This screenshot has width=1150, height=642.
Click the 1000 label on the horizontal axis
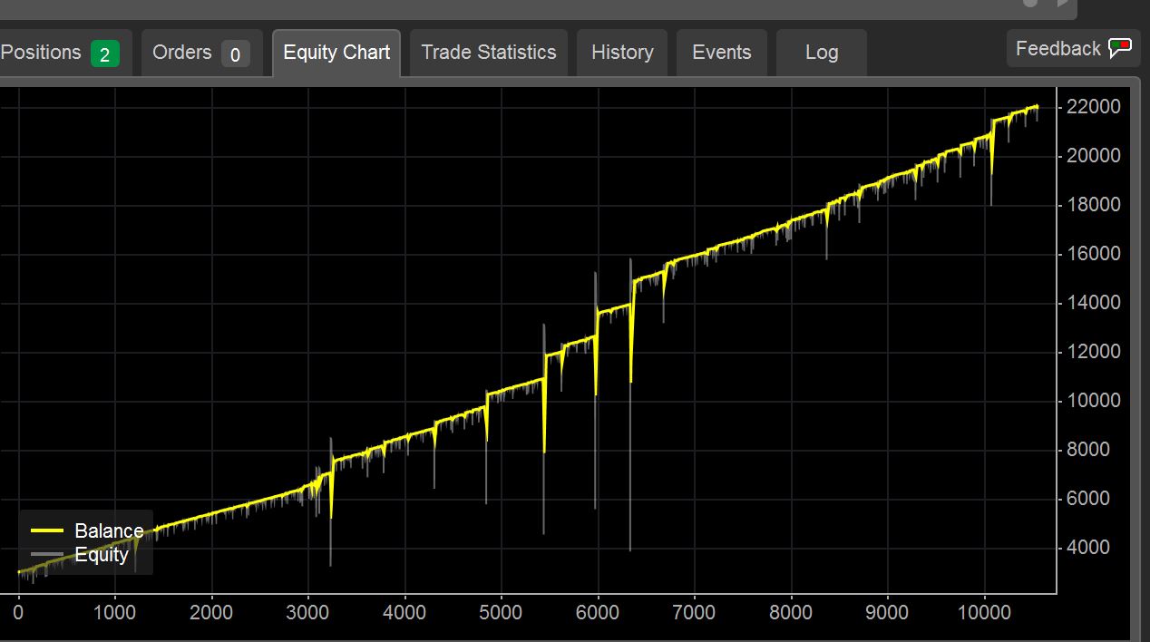click(x=114, y=613)
